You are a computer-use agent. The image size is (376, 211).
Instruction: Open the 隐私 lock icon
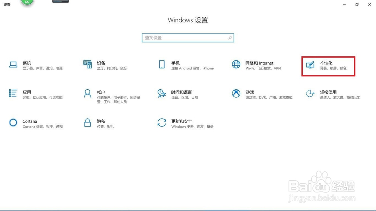click(88, 122)
